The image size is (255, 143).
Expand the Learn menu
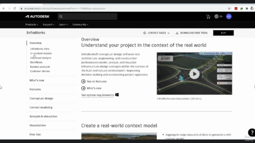pos(63,25)
